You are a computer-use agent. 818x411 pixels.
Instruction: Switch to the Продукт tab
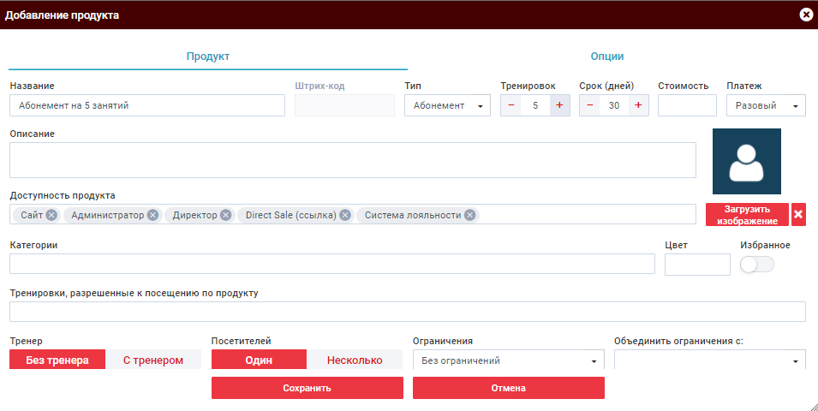pos(208,57)
